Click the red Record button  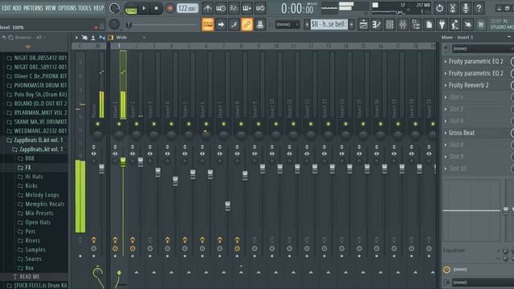tap(169, 8)
